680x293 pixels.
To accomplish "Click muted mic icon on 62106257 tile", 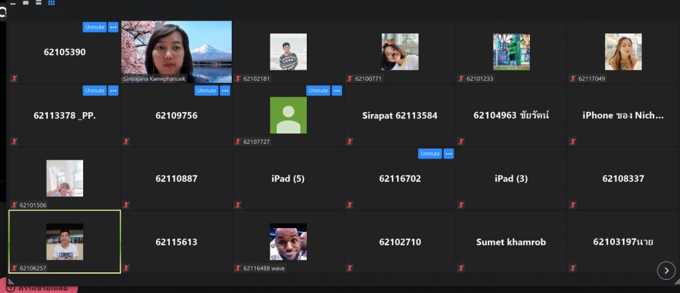I will pyautogui.click(x=14, y=268).
